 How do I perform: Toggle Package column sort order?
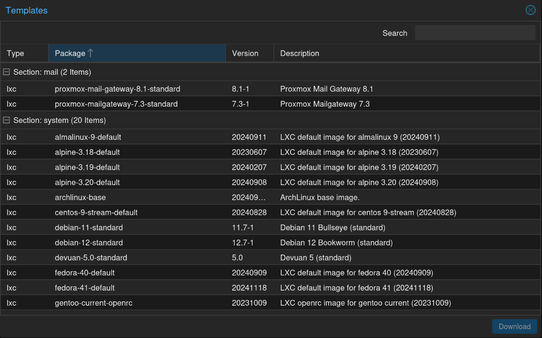[137, 53]
